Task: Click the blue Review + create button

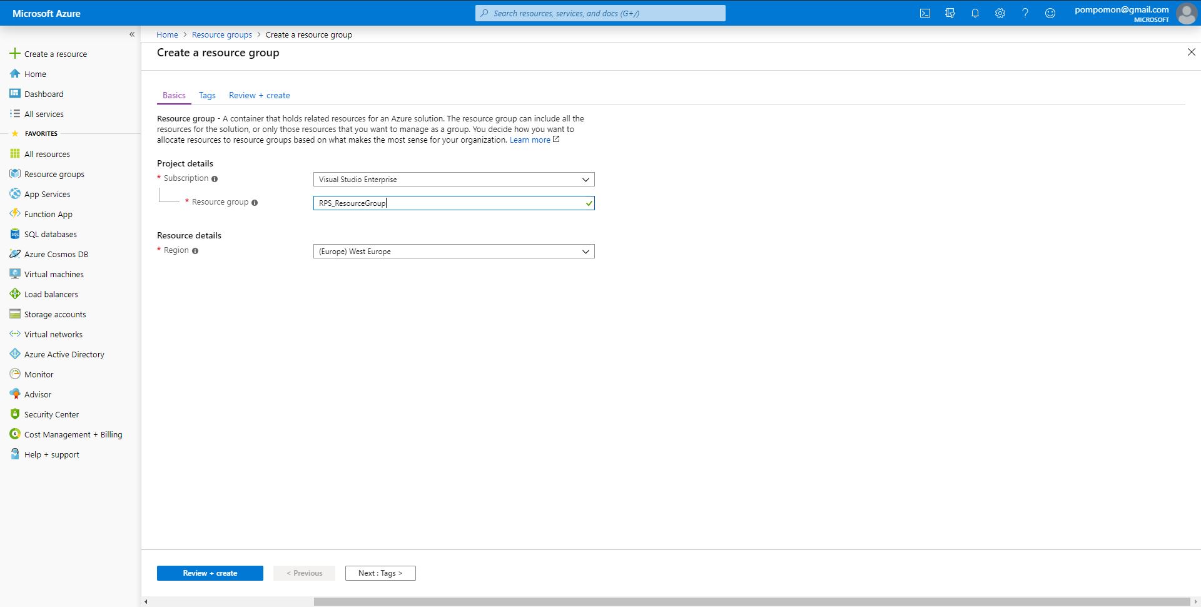Action: pyautogui.click(x=210, y=573)
